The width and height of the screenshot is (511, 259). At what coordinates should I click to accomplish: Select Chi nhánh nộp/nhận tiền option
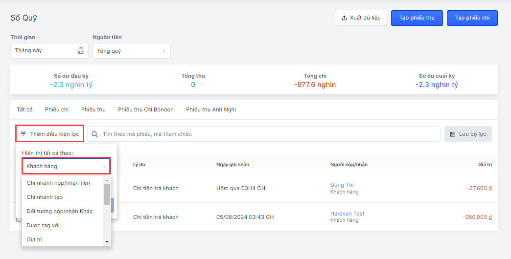pos(58,183)
